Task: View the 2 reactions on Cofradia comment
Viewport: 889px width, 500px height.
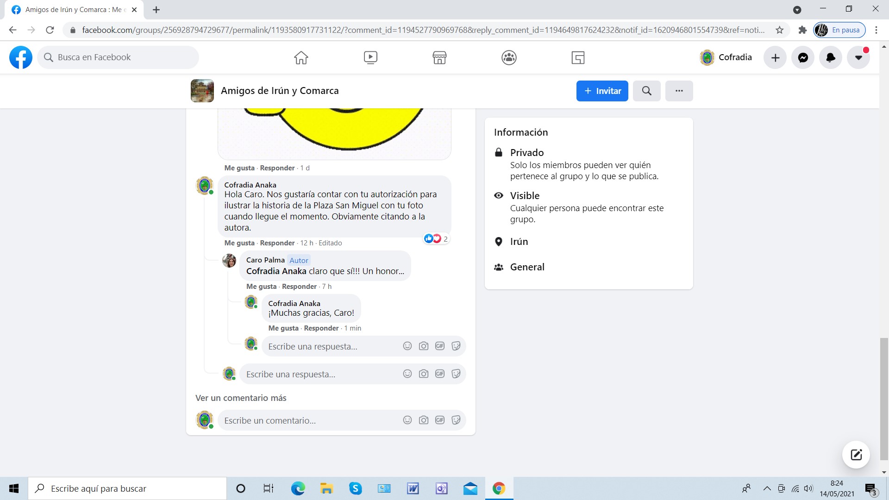Action: coord(436,239)
